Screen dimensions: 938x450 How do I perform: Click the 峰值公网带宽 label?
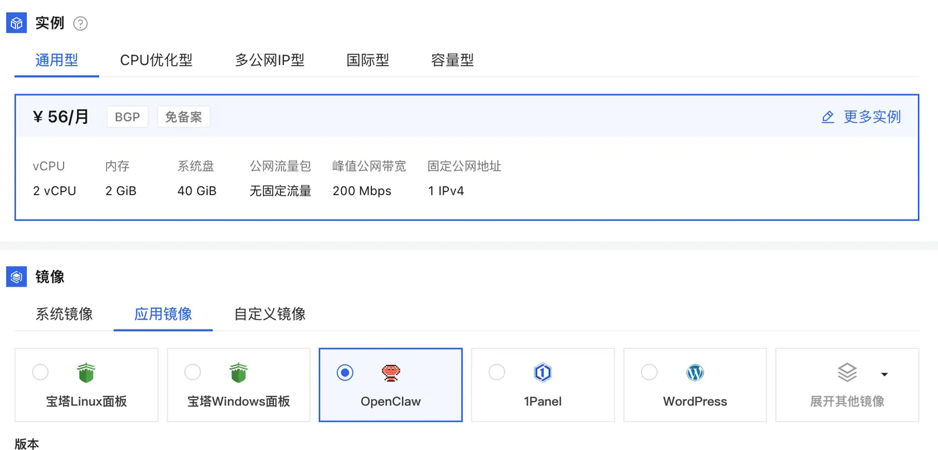click(369, 166)
